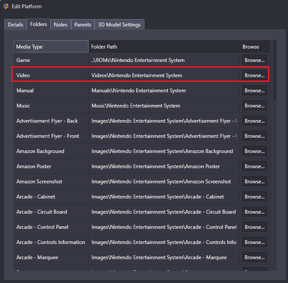Edit the Manuals\Nintendo Entertainment System path
Image resolution: width=288 pixels, height=283 pixels.
(164, 91)
